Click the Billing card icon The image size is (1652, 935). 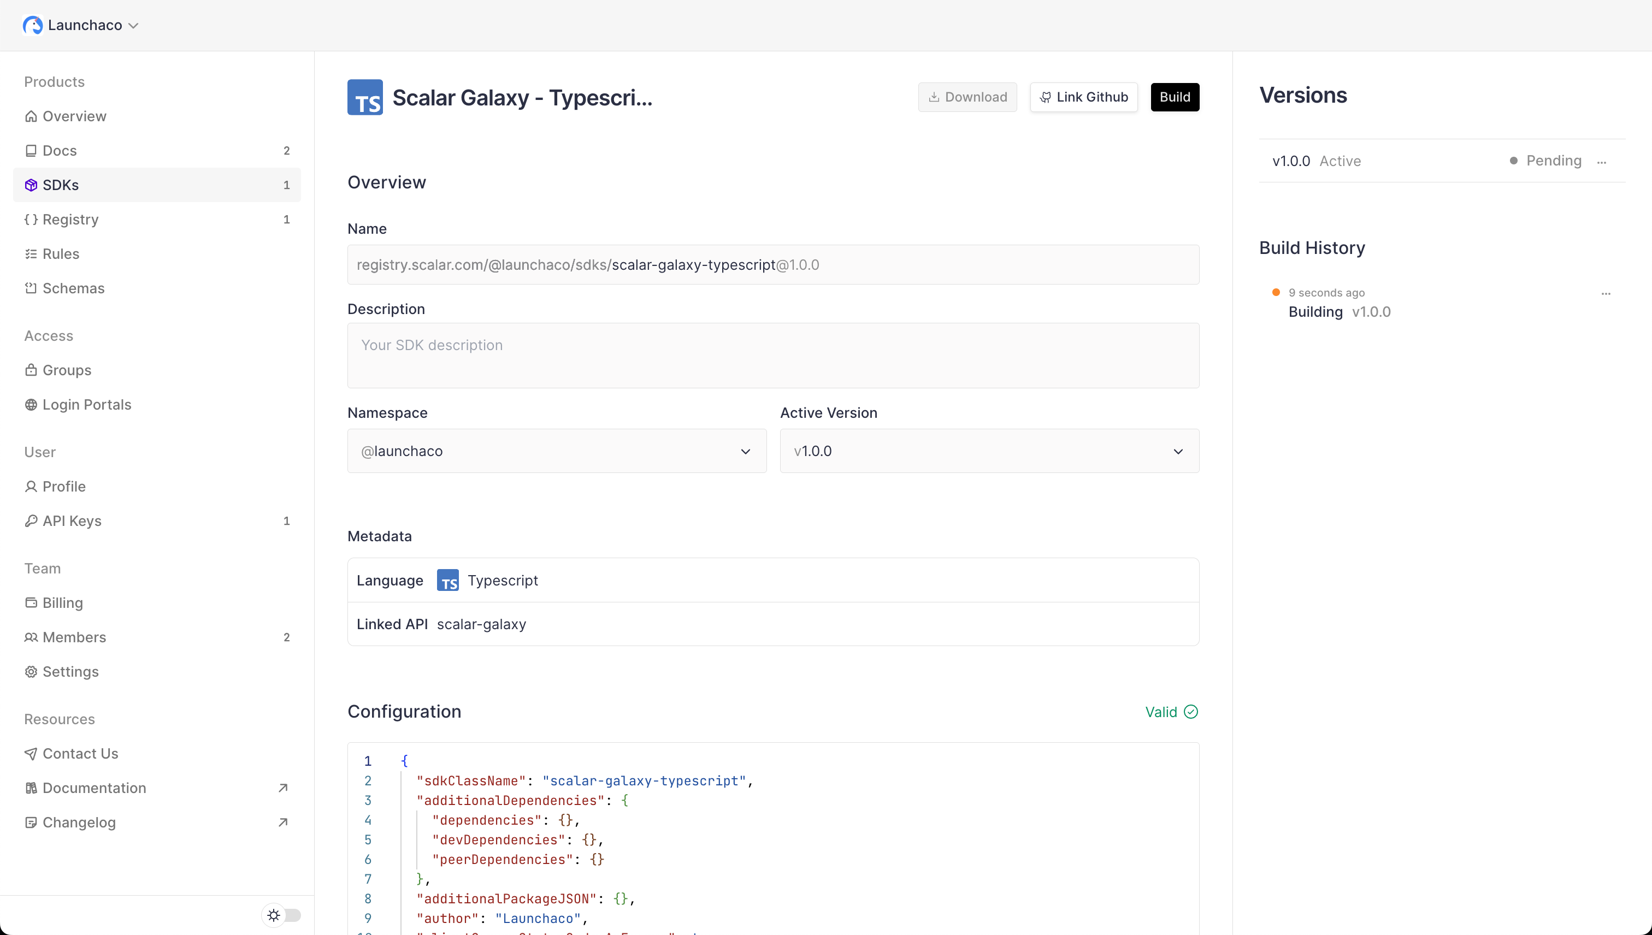click(31, 602)
